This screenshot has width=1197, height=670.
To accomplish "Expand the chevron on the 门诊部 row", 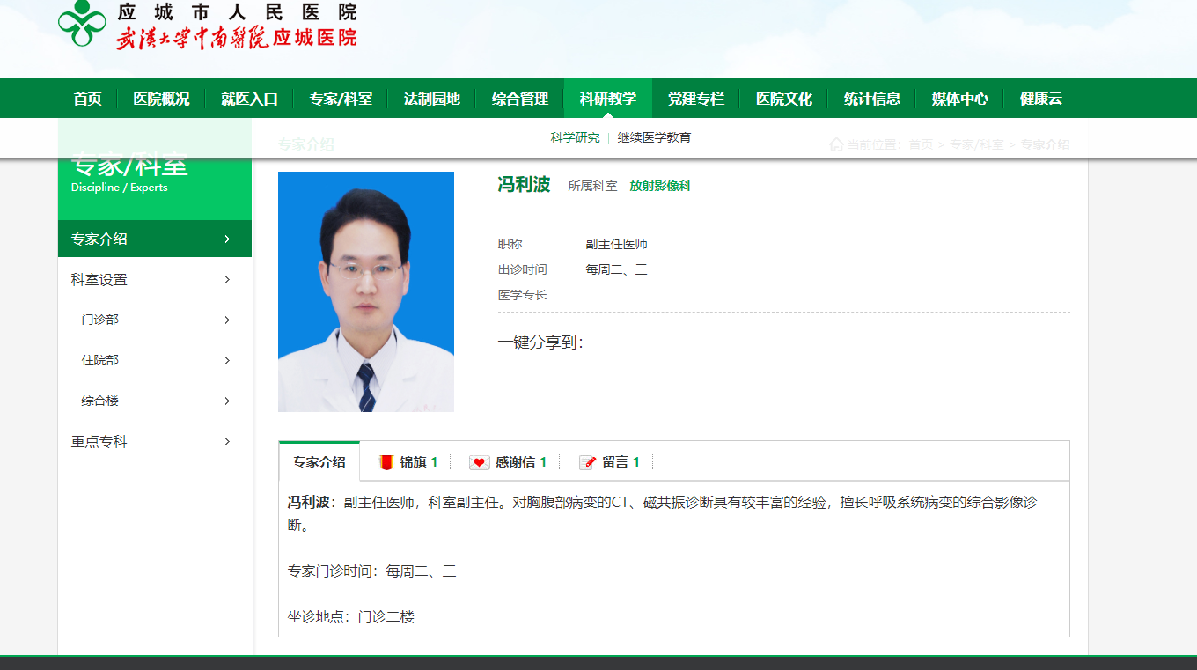I will (x=227, y=320).
